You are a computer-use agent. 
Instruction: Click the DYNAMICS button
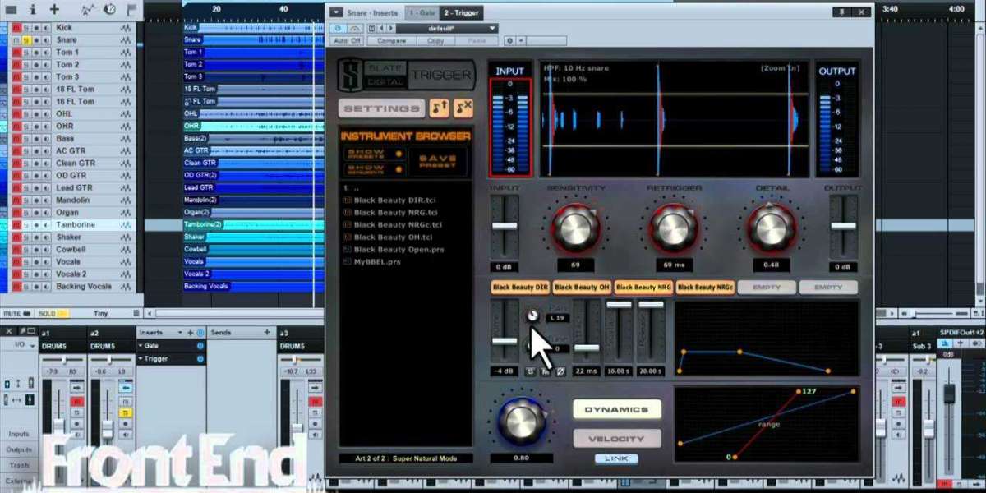(x=617, y=409)
